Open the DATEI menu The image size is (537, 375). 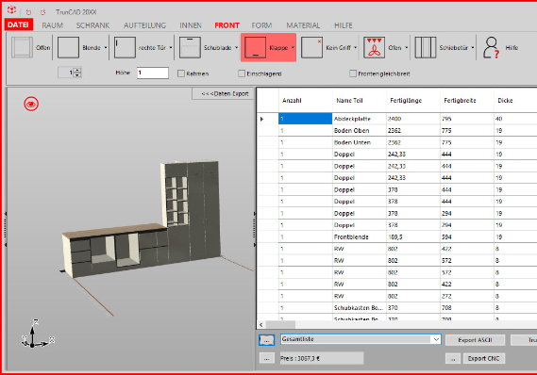[19, 24]
